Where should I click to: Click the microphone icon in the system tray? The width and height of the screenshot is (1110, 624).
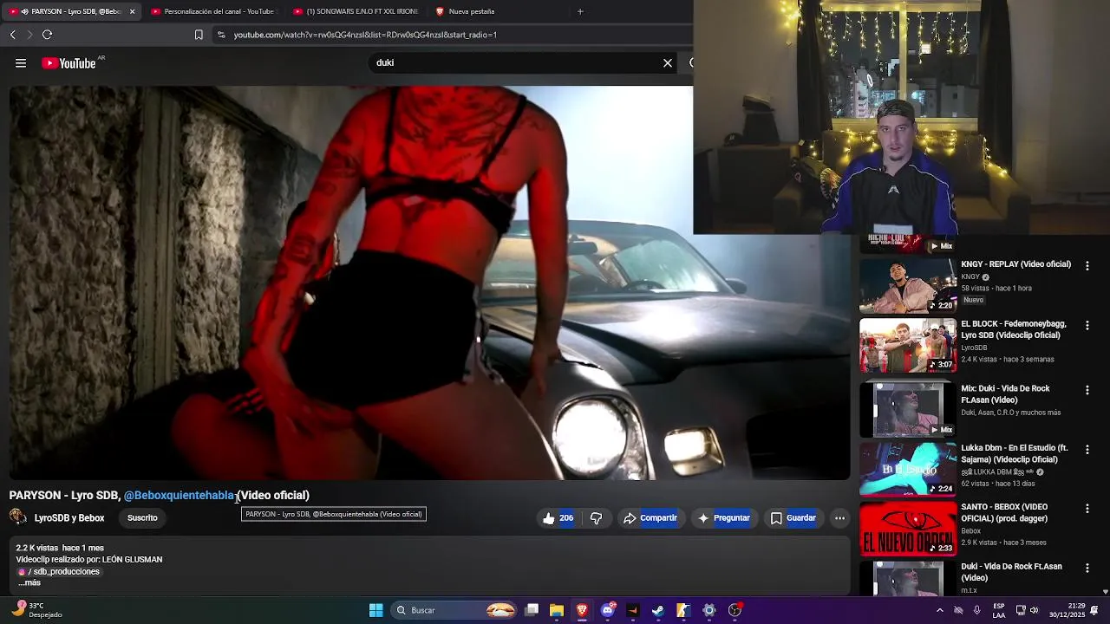[x=977, y=610]
